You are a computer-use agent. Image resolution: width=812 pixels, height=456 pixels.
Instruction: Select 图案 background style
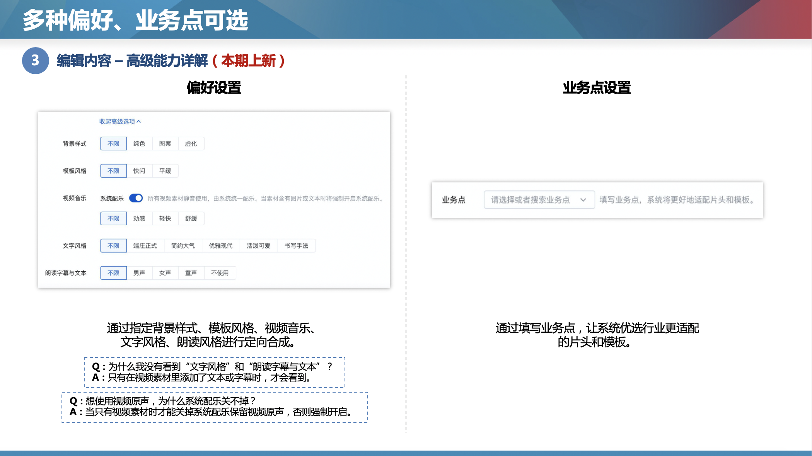pos(165,144)
